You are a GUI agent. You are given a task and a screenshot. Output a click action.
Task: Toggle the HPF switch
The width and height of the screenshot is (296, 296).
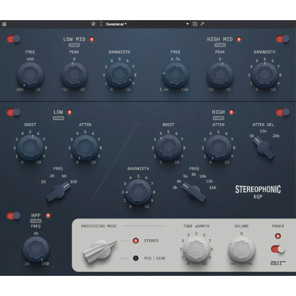point(14,215)
